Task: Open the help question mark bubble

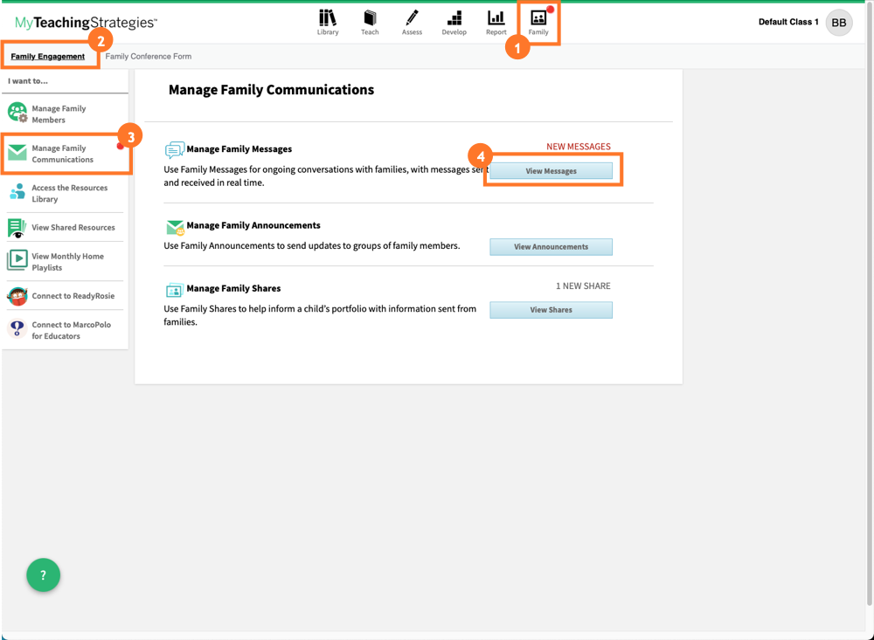Action: coord(43,575)
